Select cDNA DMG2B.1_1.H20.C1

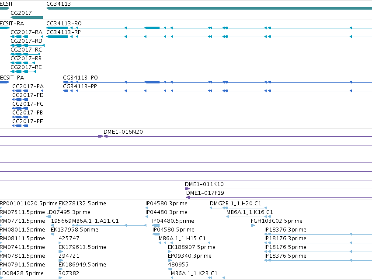tap(235, 204)
